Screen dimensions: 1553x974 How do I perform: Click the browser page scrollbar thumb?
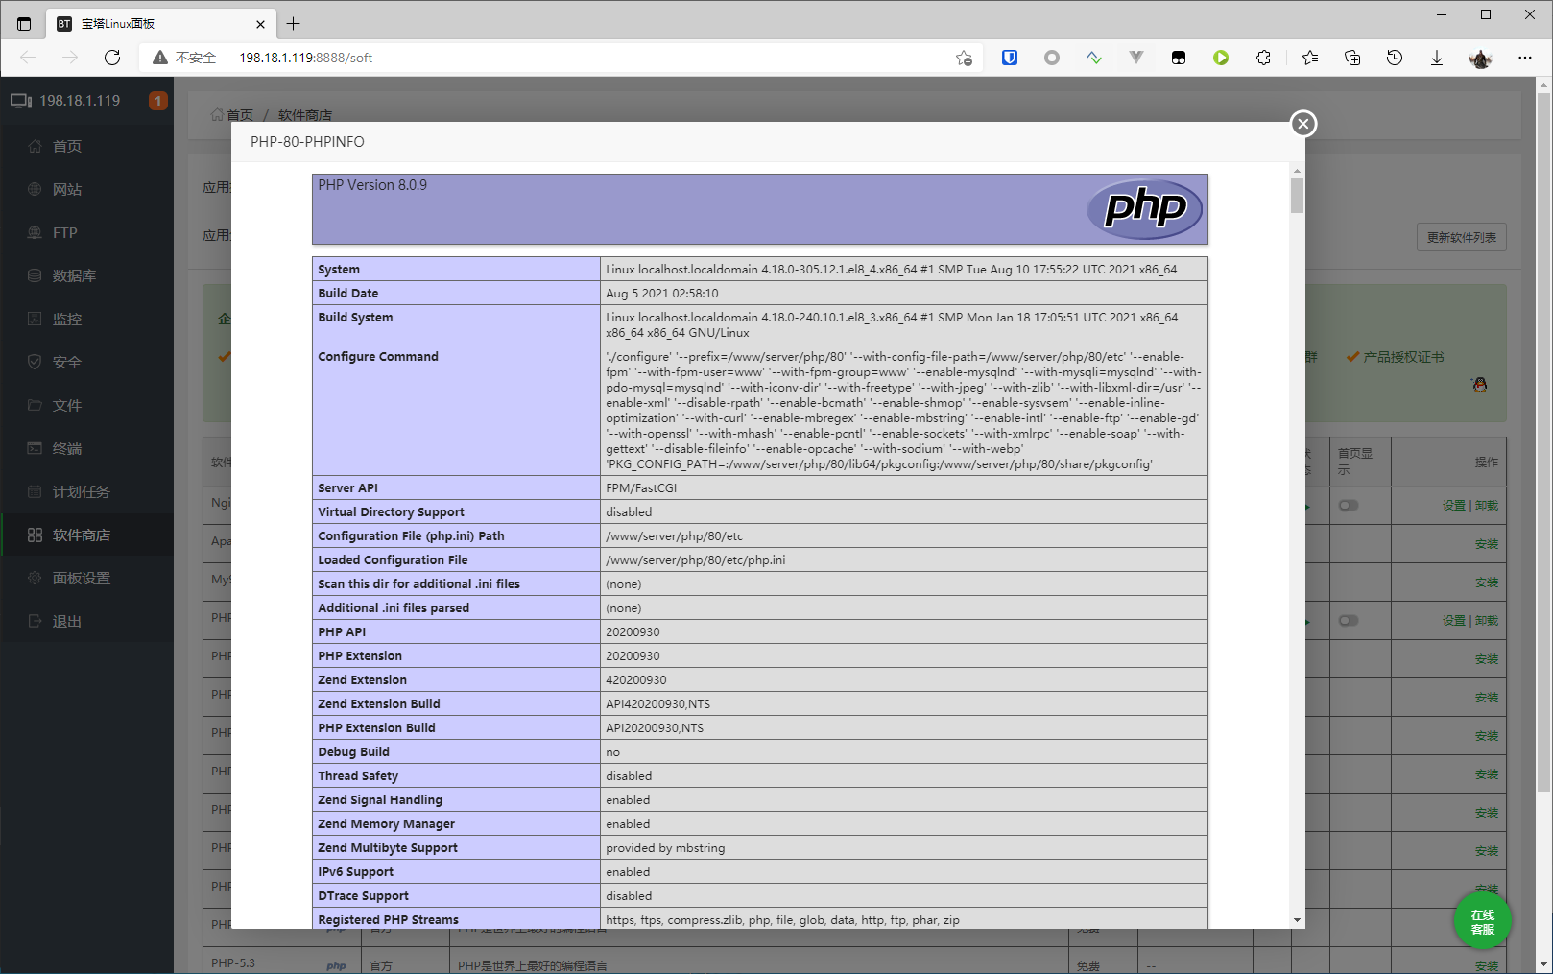[x=1543, y=442]
